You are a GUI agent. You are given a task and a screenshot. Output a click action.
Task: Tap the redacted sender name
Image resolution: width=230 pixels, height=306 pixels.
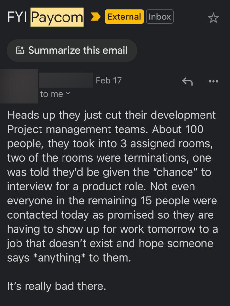[66, 80]
